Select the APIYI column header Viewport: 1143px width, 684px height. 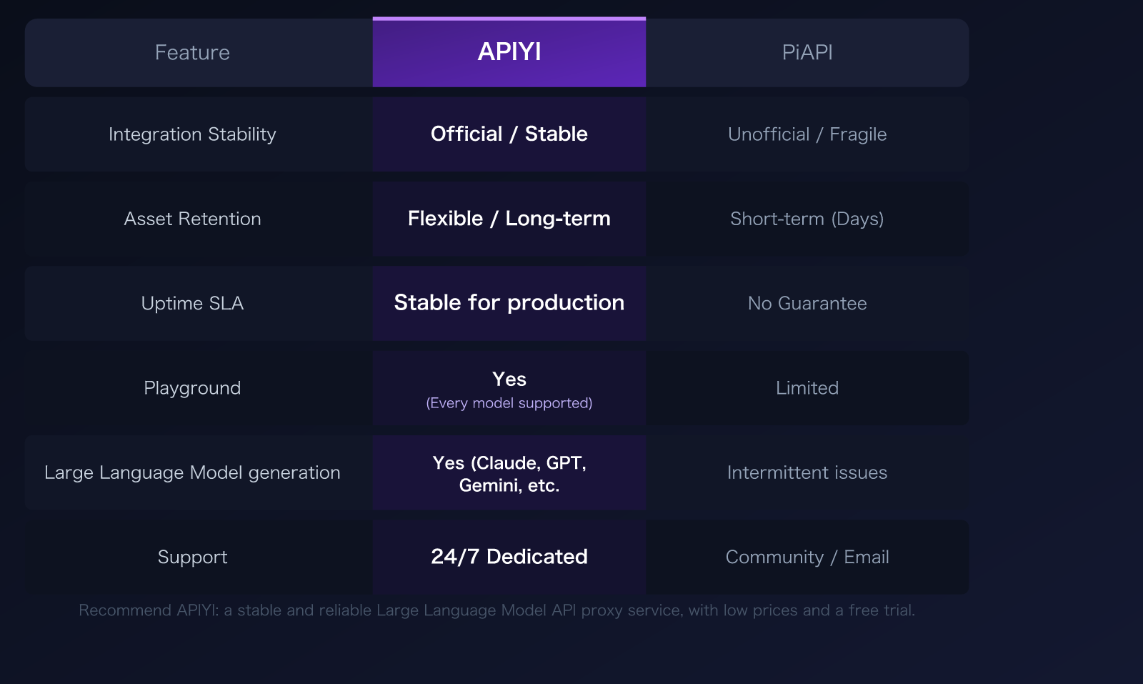509,51
